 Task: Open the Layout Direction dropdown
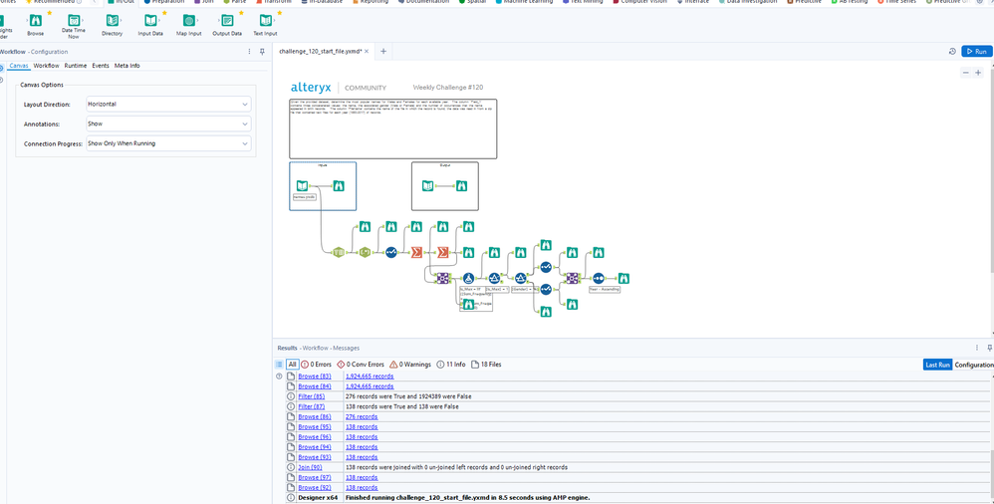pyautogui.click(x=168, y=104)
